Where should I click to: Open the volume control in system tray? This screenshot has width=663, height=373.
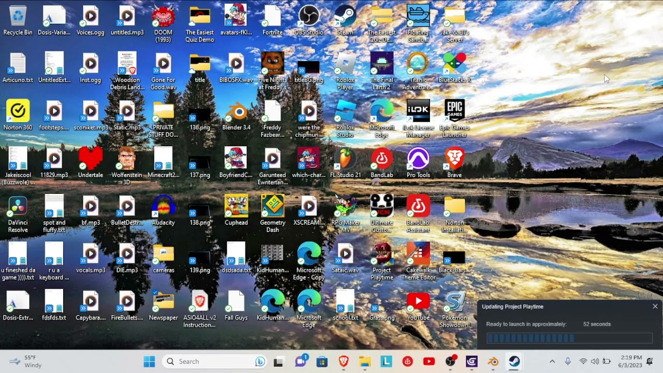point(595,362)
